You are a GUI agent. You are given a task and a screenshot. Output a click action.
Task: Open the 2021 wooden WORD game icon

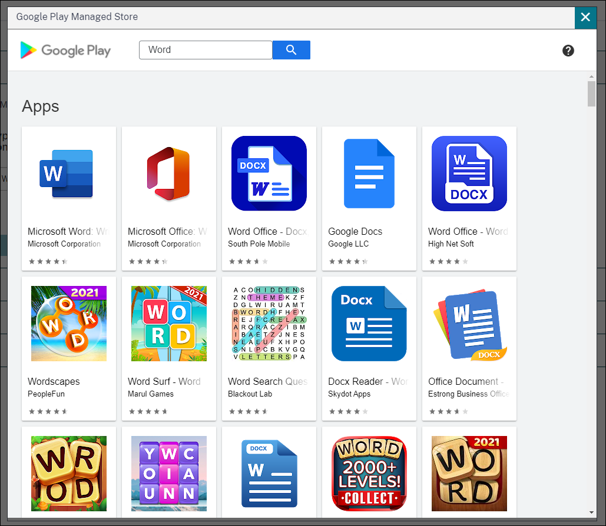coord(469,474)
